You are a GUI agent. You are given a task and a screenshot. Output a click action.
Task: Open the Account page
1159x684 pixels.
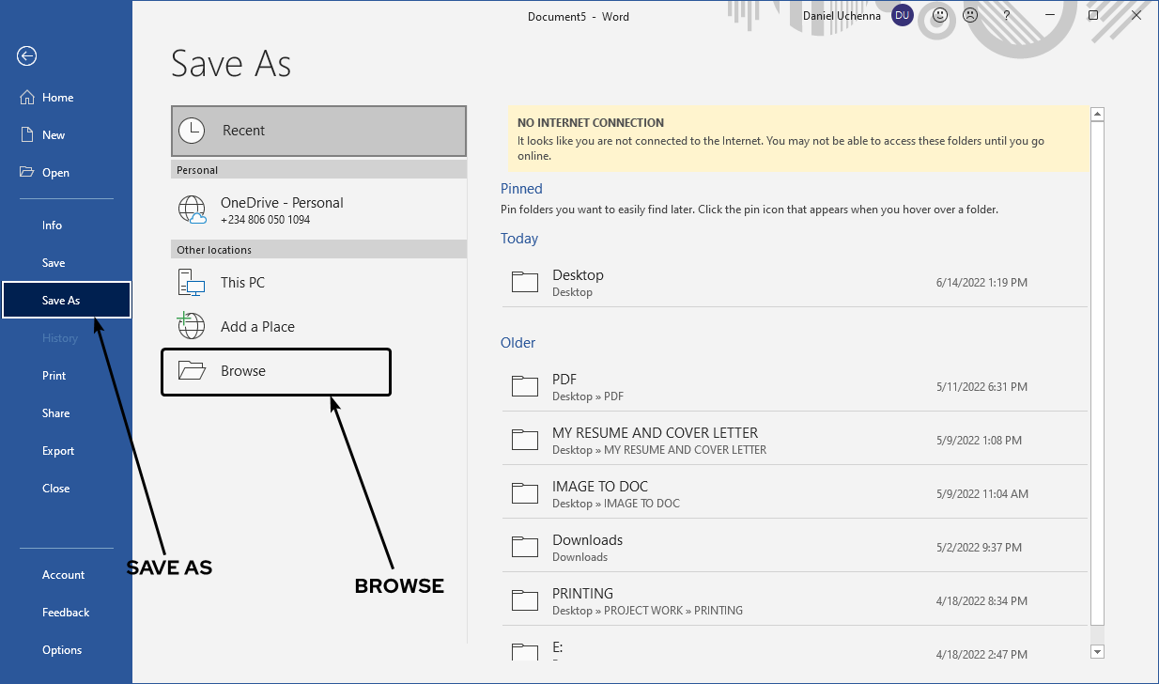point(63,575)
